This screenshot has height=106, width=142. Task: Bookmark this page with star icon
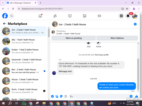(x=127, y=9)
